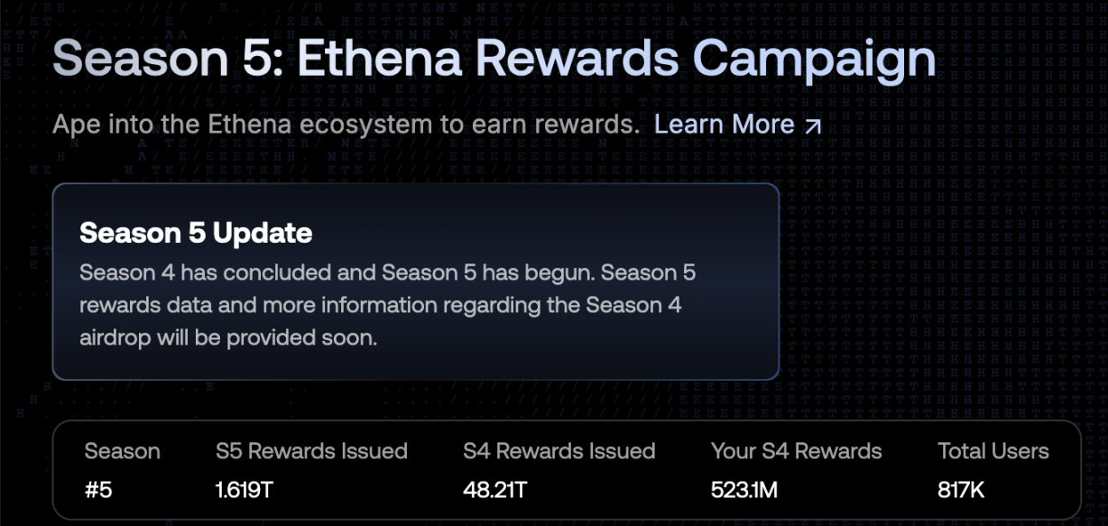
Task: Click the Season 5 Update description paragraph
Action: pyautogui.click(x=387, y=305)
